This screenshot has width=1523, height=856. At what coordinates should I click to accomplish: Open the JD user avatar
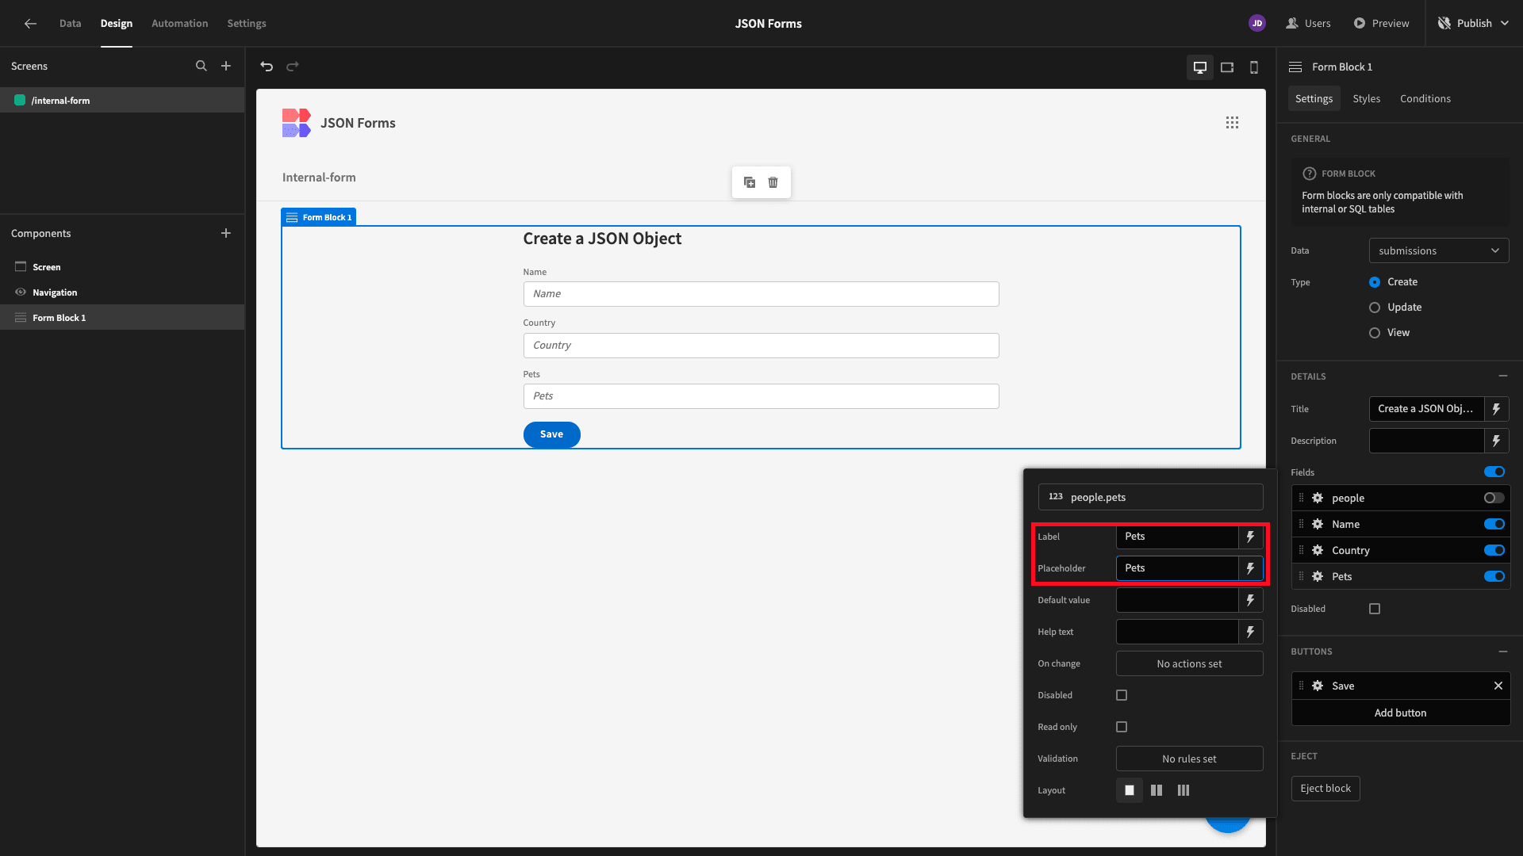point(1257,23)
